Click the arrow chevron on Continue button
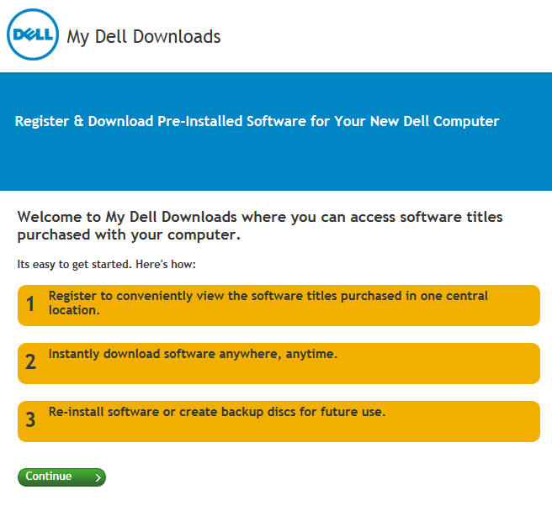The width and height of the screenshot is (552, 511). 98,477
